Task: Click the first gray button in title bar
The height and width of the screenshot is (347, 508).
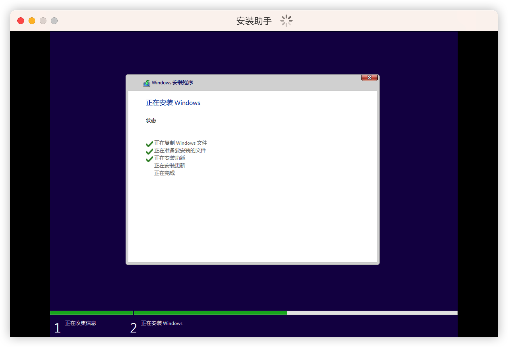Action: pyautogui.click(x=43, y=21)
